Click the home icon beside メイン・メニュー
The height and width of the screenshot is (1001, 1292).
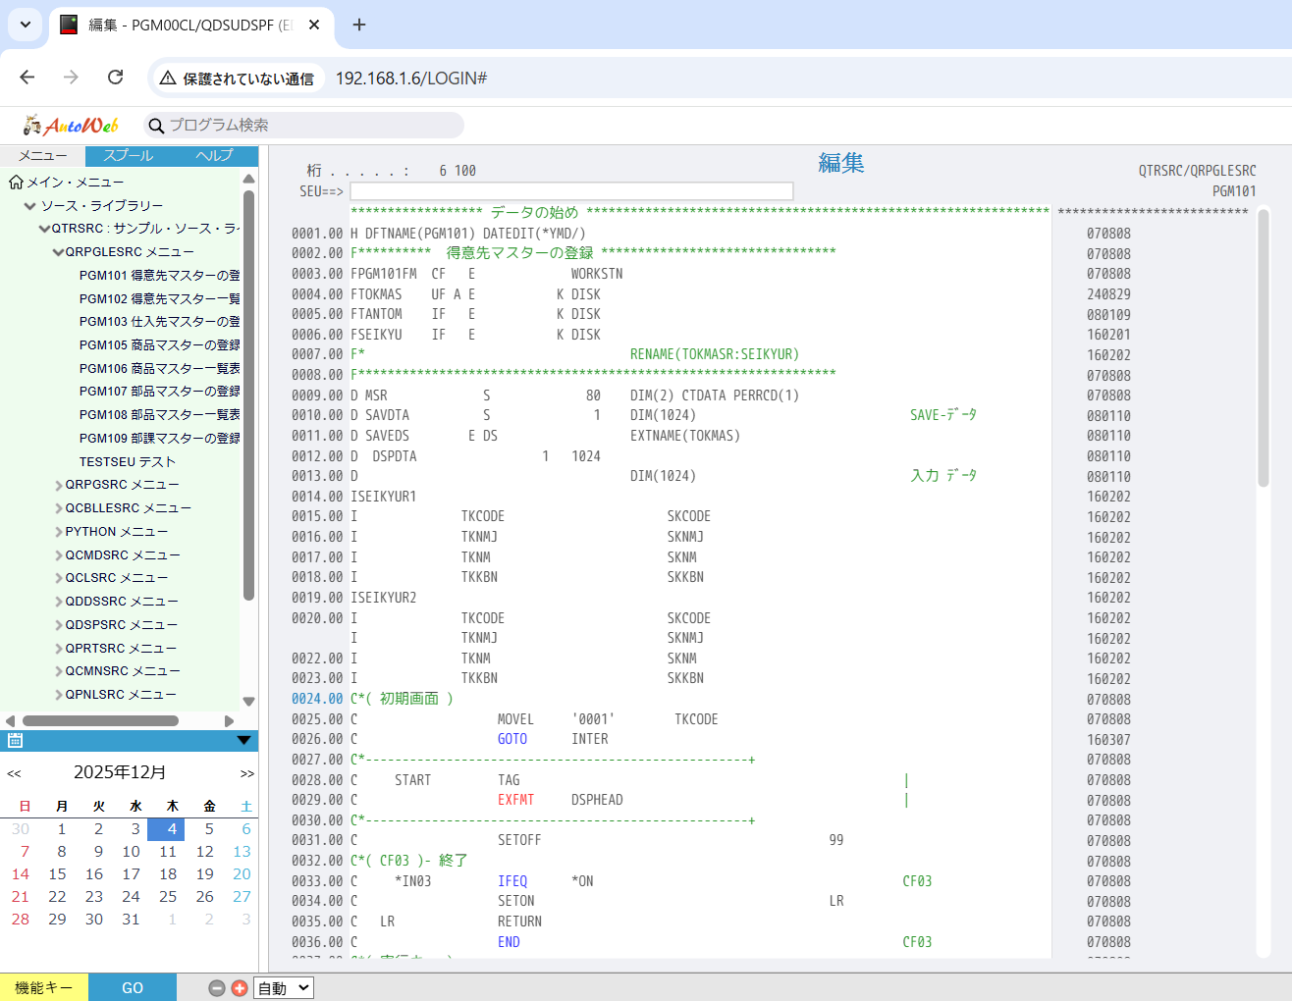[x=16, y=183]
